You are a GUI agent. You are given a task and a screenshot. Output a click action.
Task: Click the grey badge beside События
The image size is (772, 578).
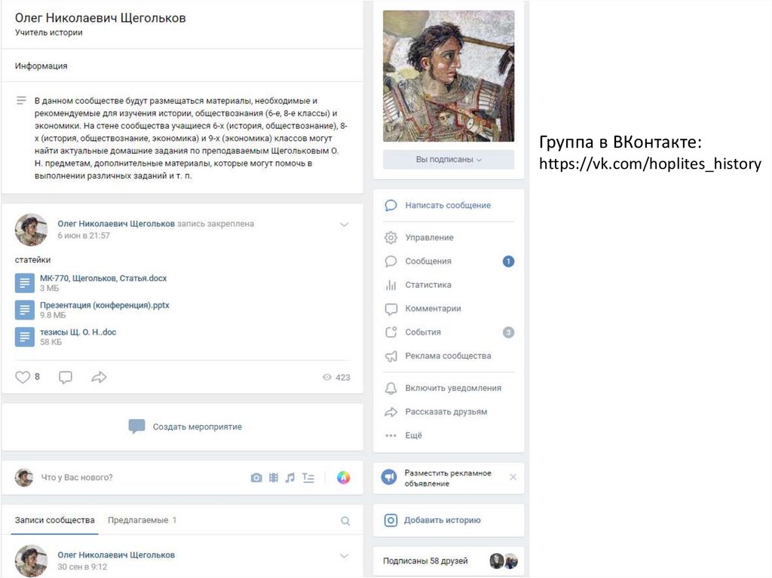pyautogui.click(x=508, y=332)
